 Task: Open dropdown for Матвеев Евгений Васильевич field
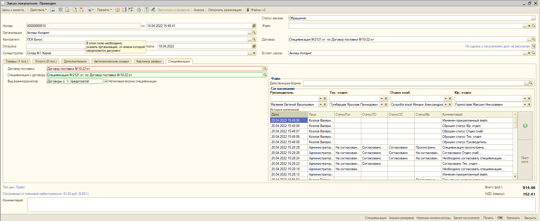point(321,105)
